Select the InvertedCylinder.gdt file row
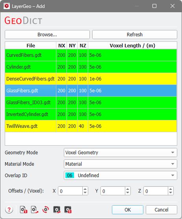 tap(91, 114)
